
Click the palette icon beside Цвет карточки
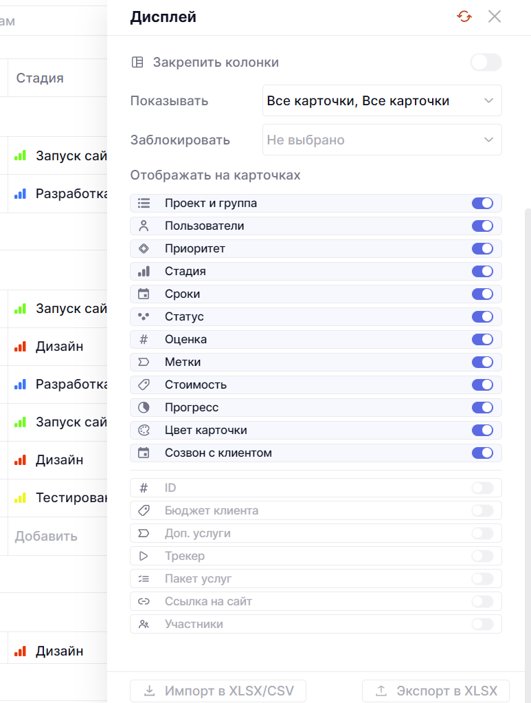(x=144, y=430)
